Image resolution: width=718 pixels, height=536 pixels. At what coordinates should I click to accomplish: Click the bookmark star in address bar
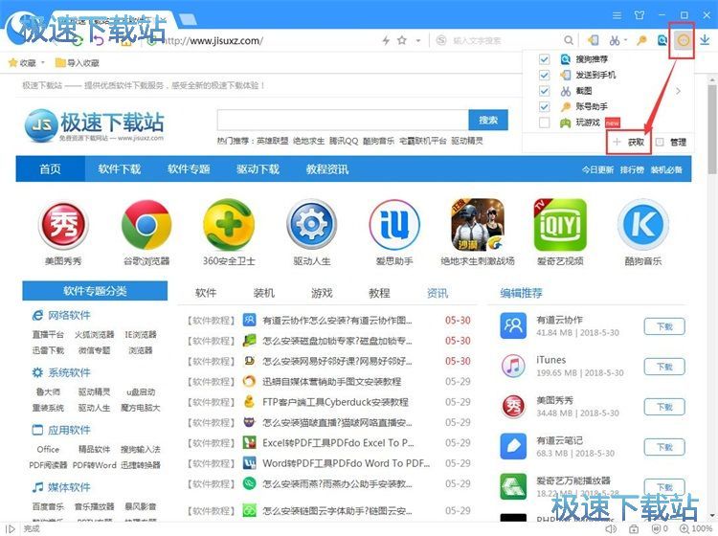tap(402, 40)
